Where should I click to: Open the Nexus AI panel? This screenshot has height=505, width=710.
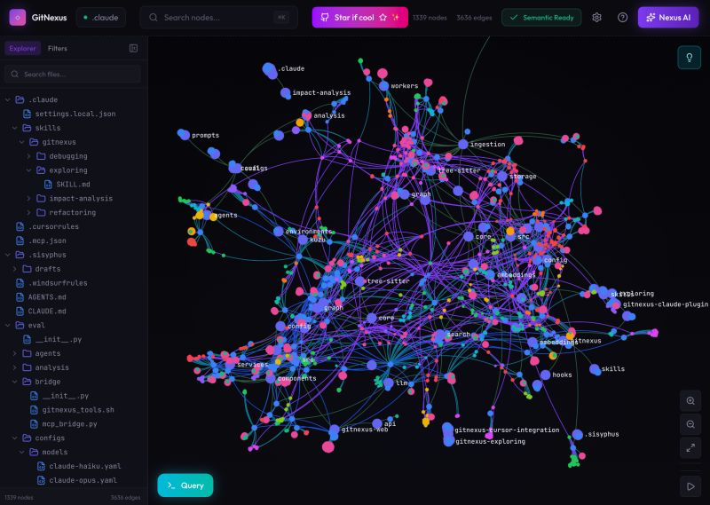(x=667, y=18)
